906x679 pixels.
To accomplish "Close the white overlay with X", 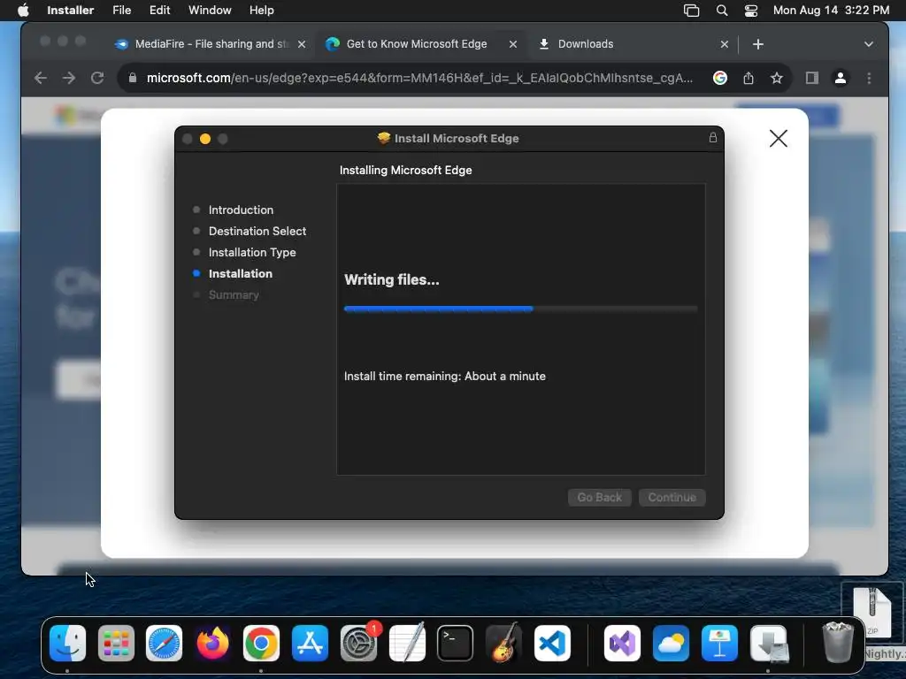I will pos(779,138).
